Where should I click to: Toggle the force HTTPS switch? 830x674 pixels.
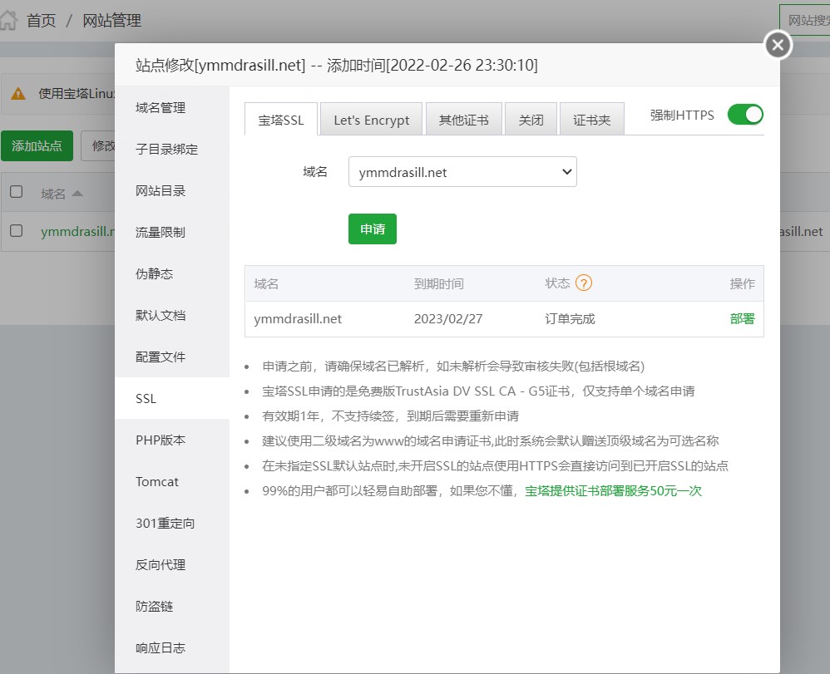click(744, 115)
